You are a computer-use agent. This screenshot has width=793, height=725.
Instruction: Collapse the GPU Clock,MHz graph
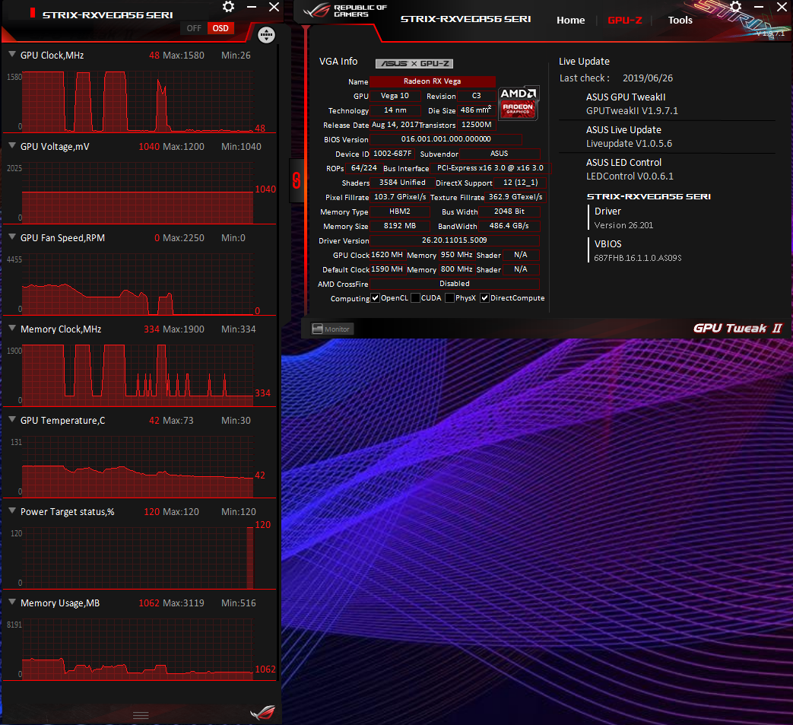(12, 54)
